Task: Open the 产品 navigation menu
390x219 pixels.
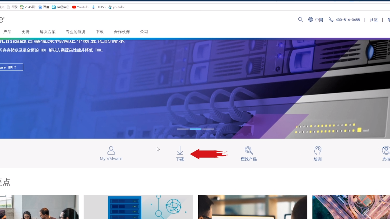Action: click(7, 32)
